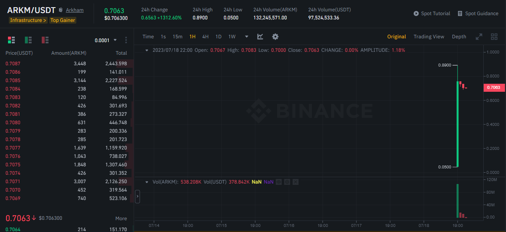Open the Infrastructure category tag

(28, 20)
